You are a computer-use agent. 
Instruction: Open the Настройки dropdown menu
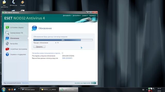[77, 15]
